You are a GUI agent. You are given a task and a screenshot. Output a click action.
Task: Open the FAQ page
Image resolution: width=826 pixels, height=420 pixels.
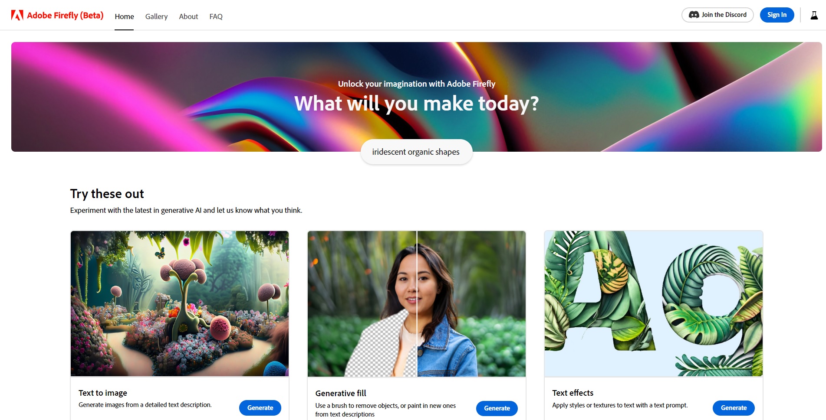pyautogui.click(x=216, y=16)
